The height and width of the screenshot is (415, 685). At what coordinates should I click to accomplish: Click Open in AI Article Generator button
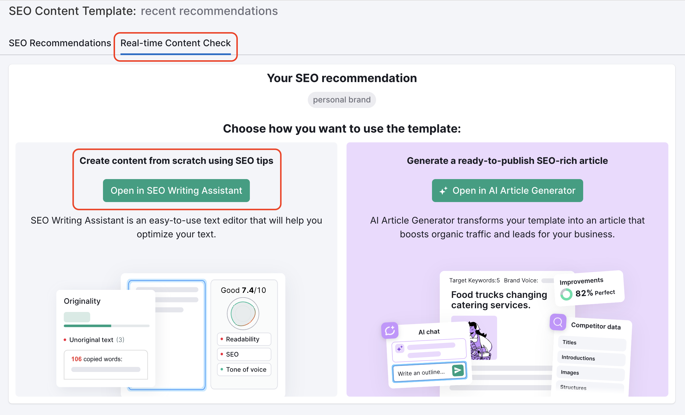tap(507, 191)
